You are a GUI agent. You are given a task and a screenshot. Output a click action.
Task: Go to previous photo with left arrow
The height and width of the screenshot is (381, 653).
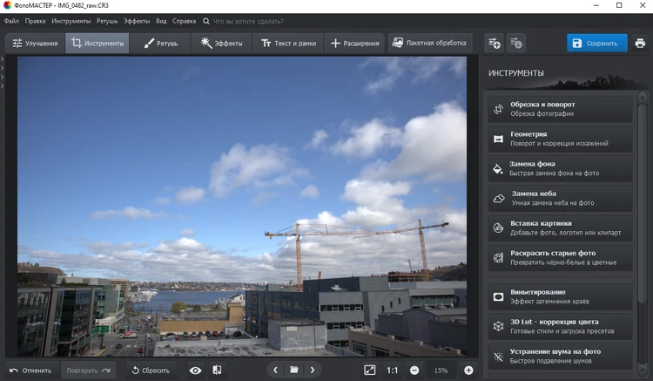pyautogui.click(x=275, y=371)
